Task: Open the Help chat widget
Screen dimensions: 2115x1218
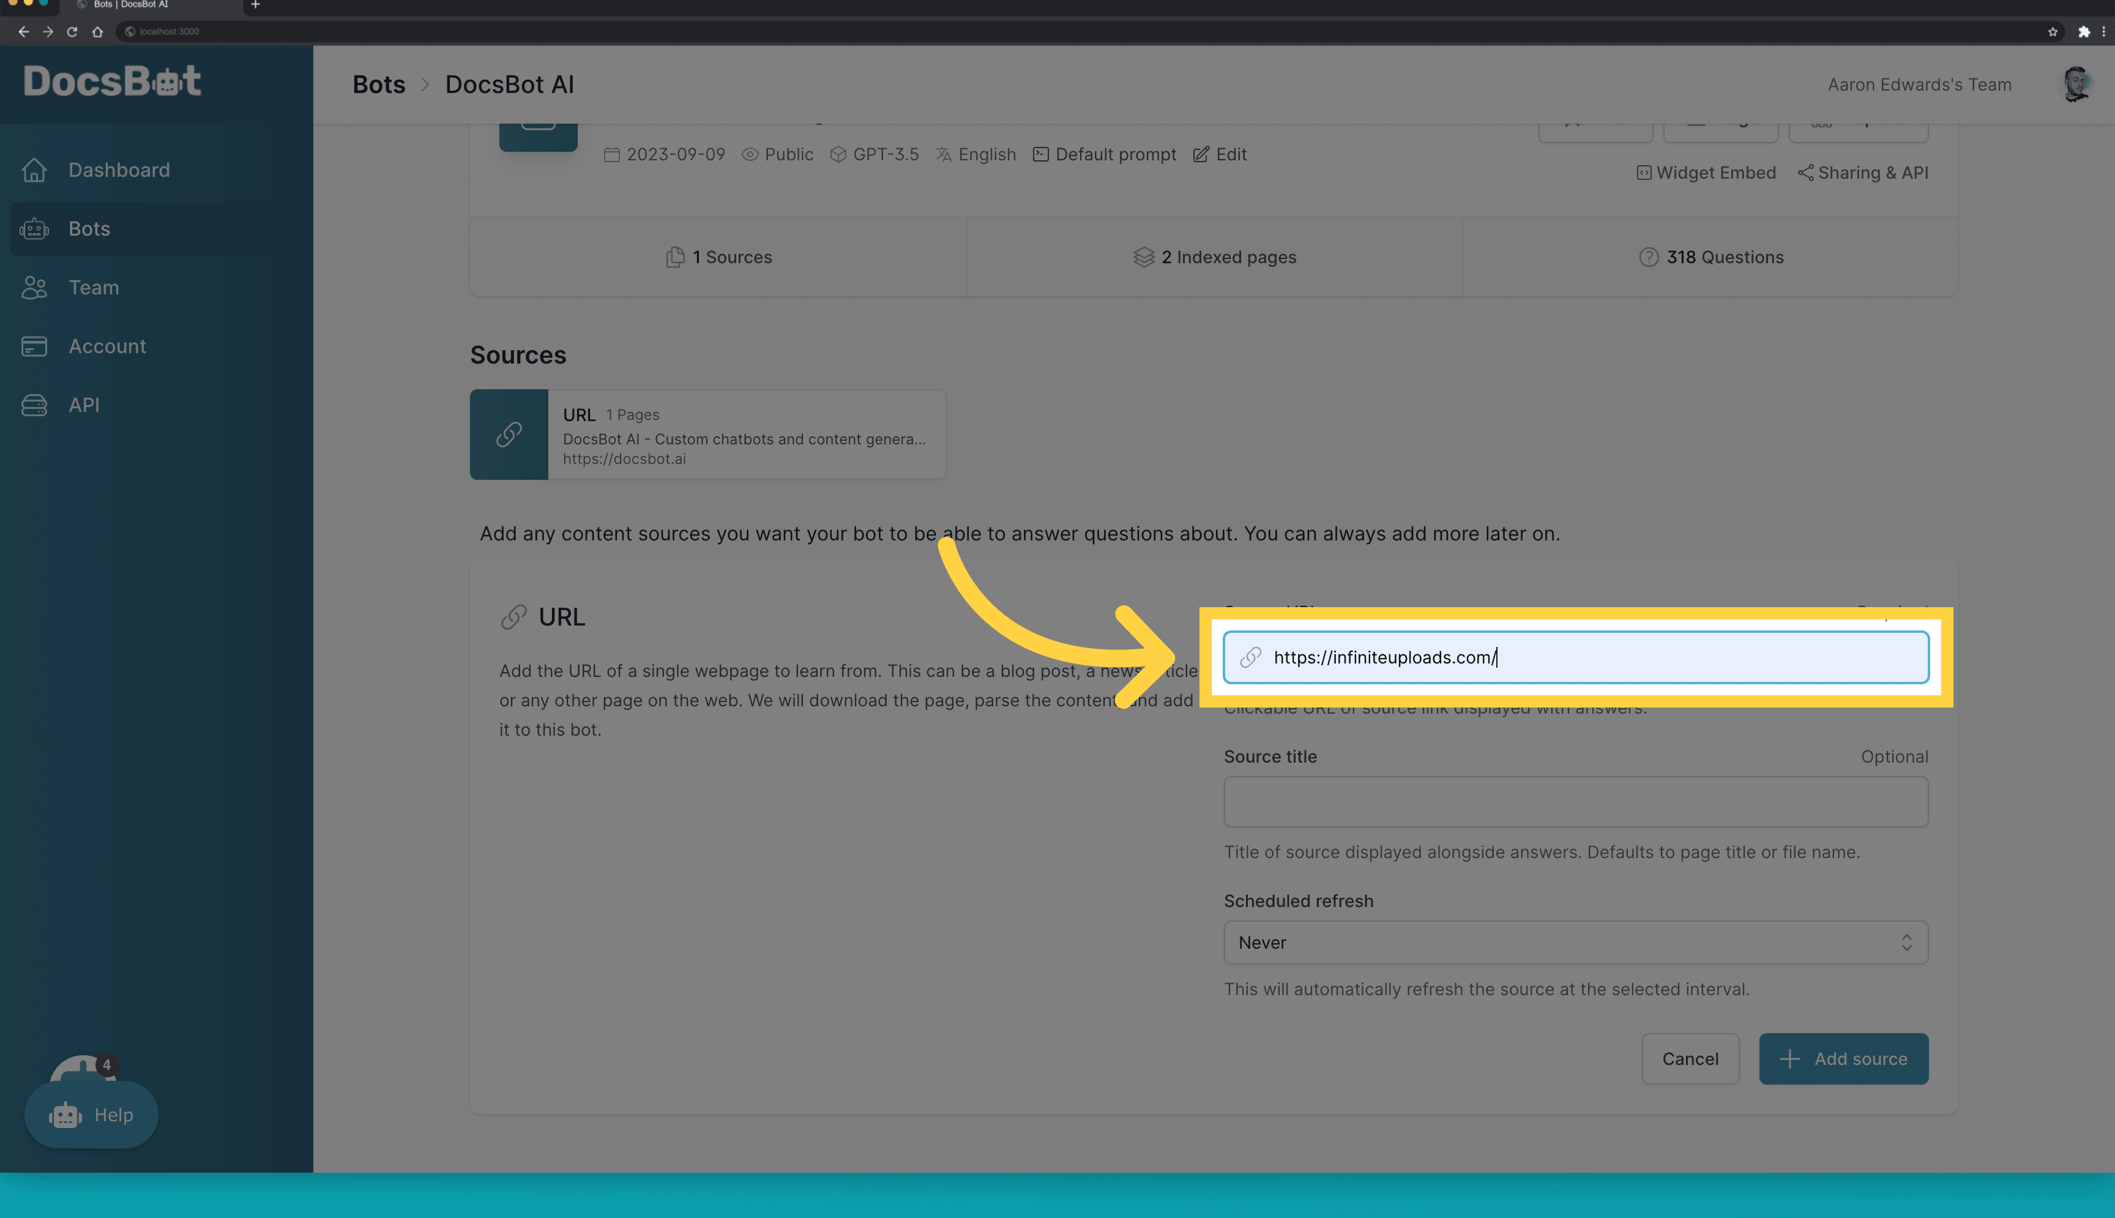Action: [91, 1115]
